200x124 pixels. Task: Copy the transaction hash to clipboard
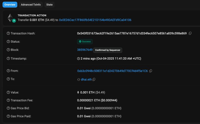click(x=190, y=33)
